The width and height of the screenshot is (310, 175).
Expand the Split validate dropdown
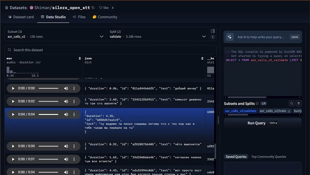pyautogui.click(x=204, y=37)
